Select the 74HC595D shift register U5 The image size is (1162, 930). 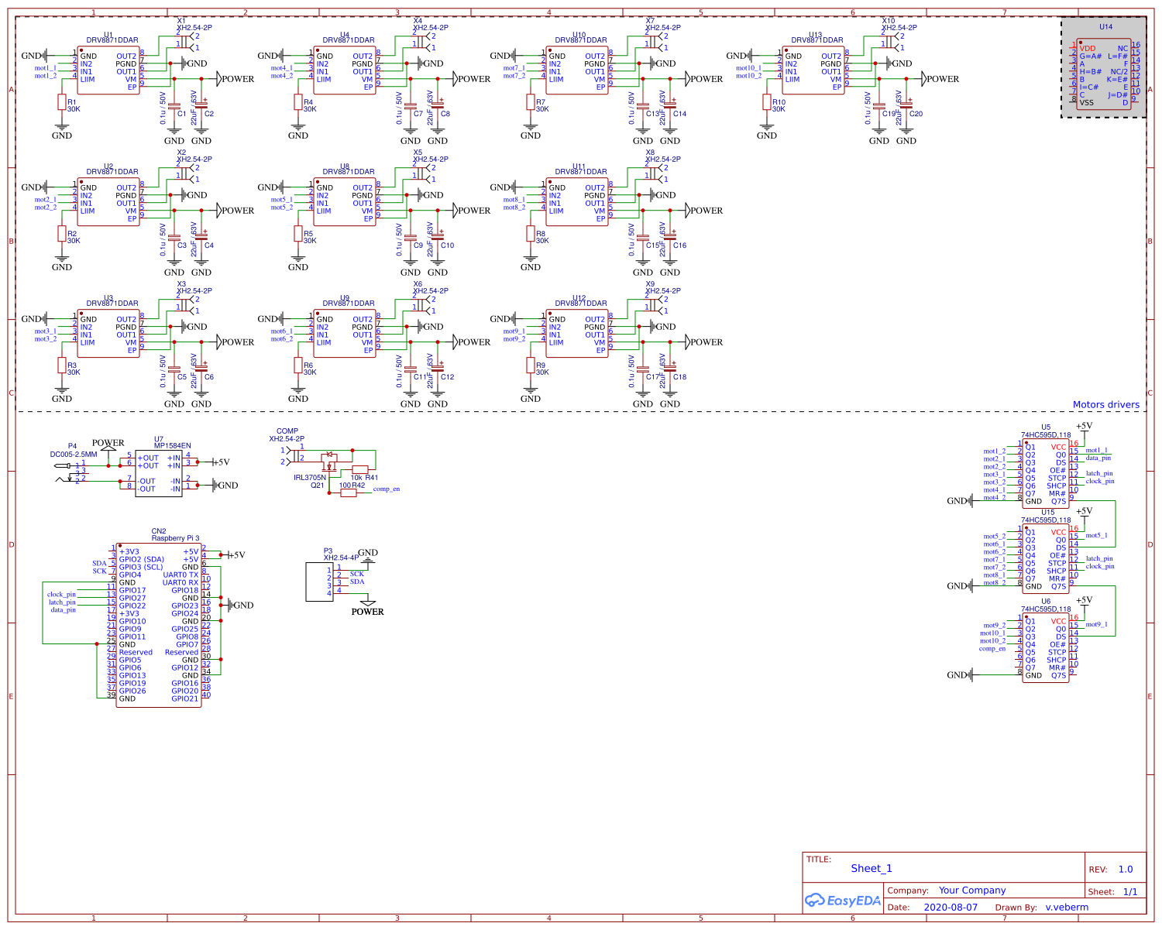click(x=1045, y=472)
